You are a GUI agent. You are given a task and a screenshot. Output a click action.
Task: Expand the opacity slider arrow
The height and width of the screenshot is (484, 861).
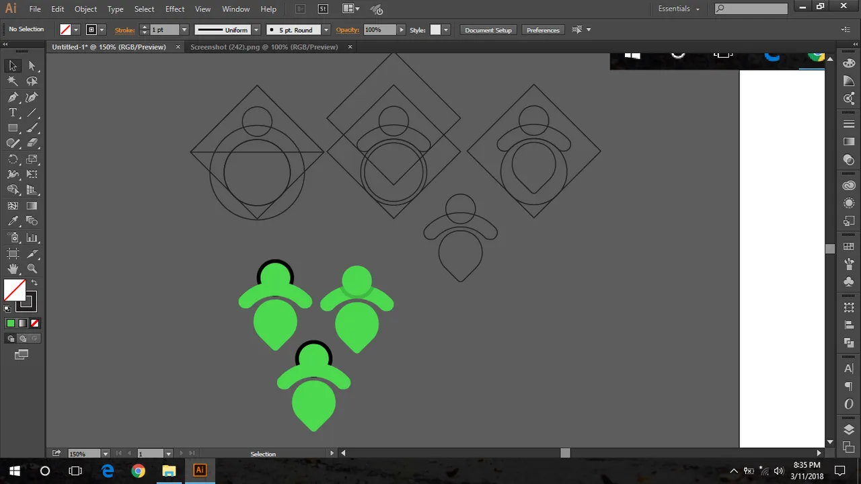(x=402, y=30)
